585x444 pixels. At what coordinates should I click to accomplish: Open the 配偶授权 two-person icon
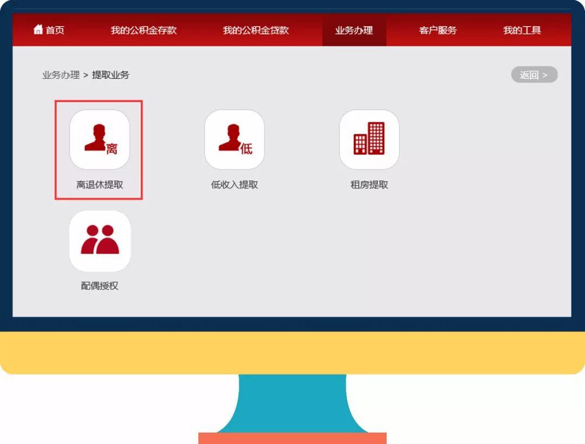[x=100, y=240]
